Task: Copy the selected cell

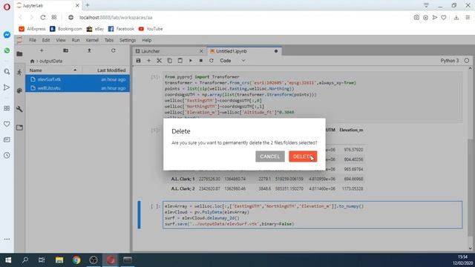Action: point(170,61)
